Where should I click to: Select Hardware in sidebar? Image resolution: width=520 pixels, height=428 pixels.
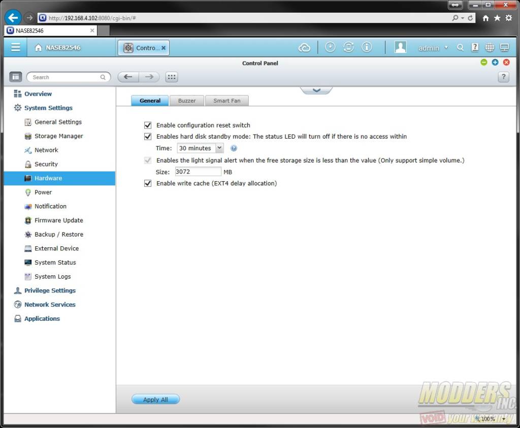click(x=60, y=178)
